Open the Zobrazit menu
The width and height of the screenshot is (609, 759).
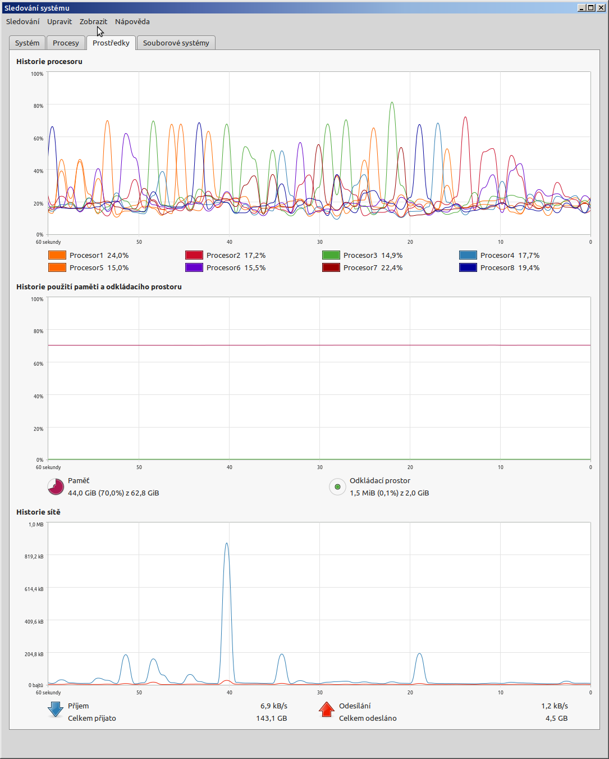(93, 21)
